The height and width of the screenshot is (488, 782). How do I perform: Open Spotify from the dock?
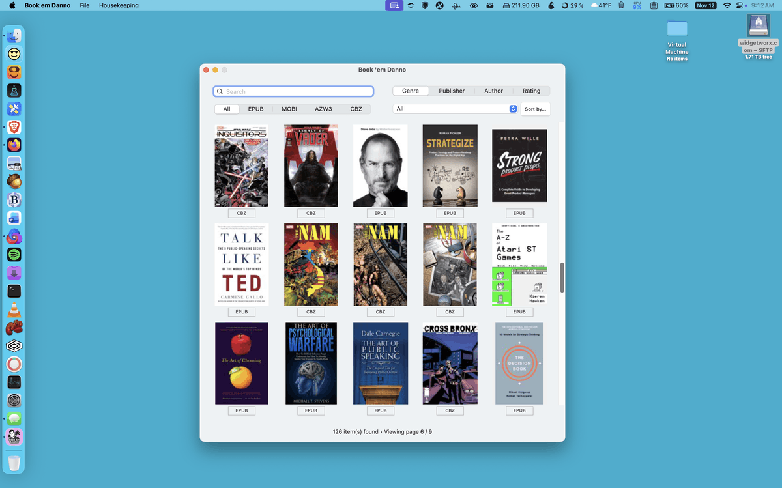pos(14,254)
